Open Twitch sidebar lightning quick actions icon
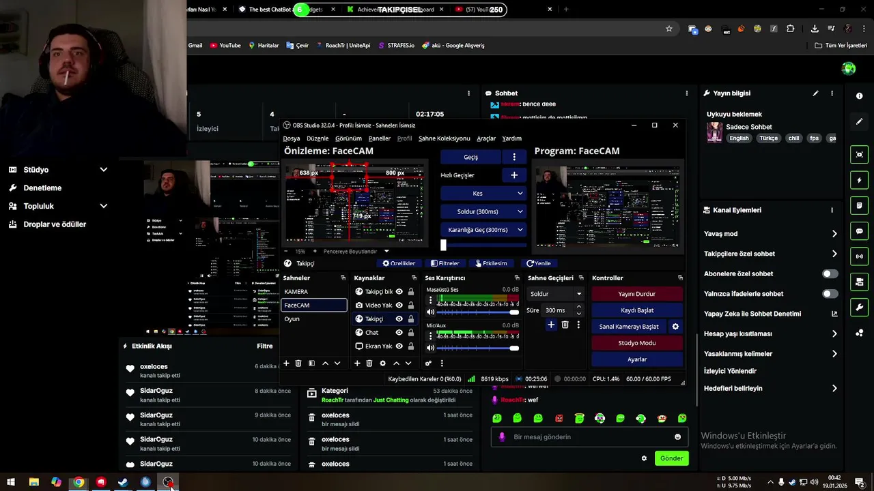This screenshot has height=491, width=874. 860,180
